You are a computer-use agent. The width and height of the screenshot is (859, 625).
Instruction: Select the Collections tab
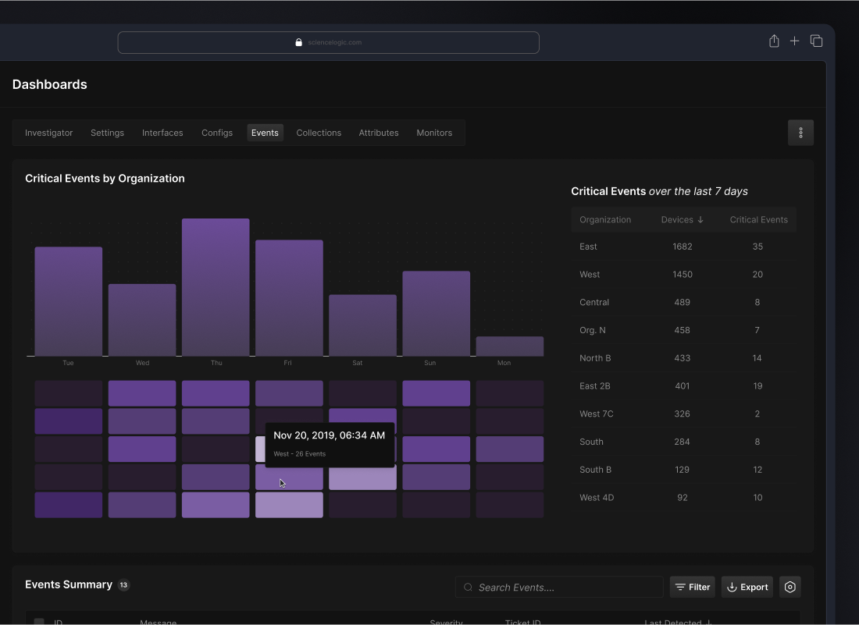click(x=319, y=133)
